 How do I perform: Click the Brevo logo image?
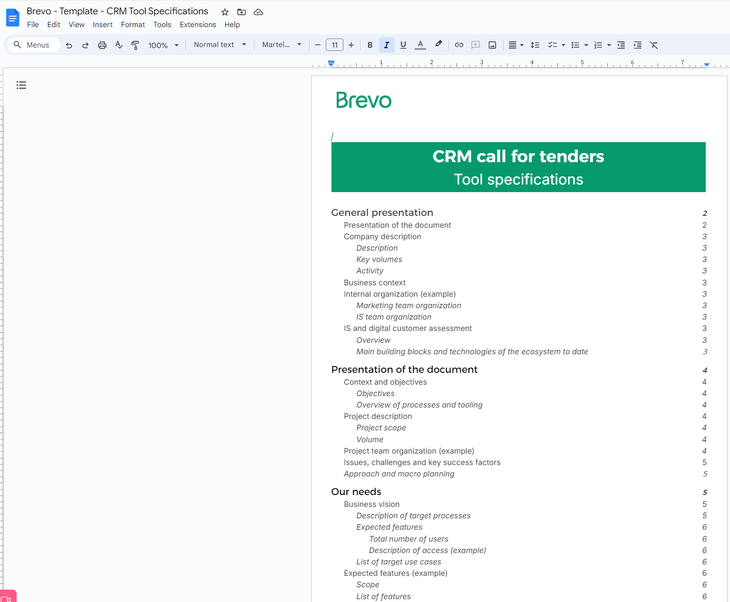click(x=364, y=100)
